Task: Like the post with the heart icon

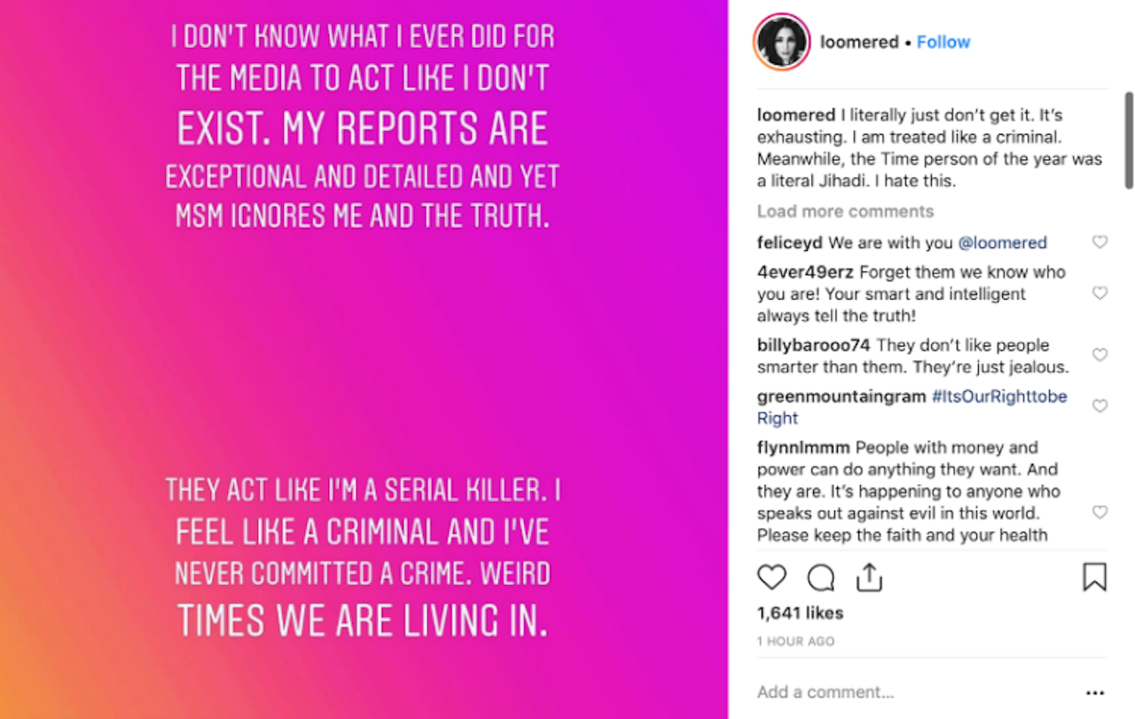Action: 771,577
